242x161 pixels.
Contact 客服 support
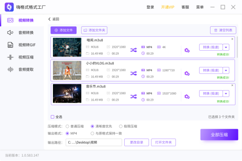[185, 7]
